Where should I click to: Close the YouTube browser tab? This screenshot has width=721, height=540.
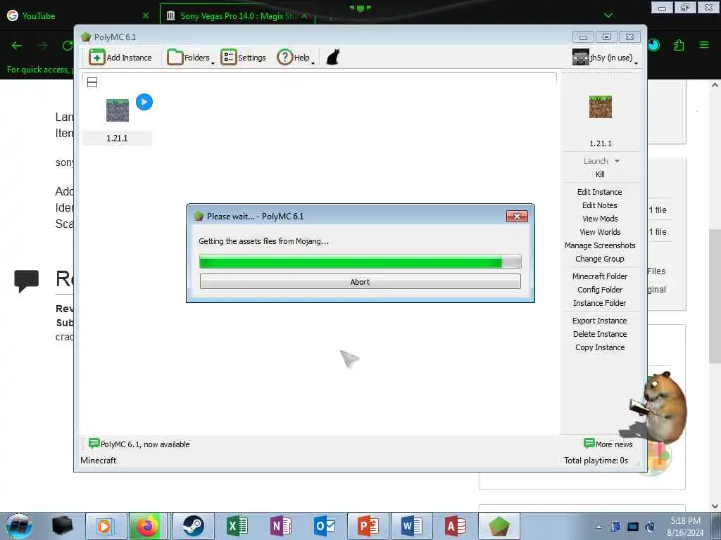146,15
